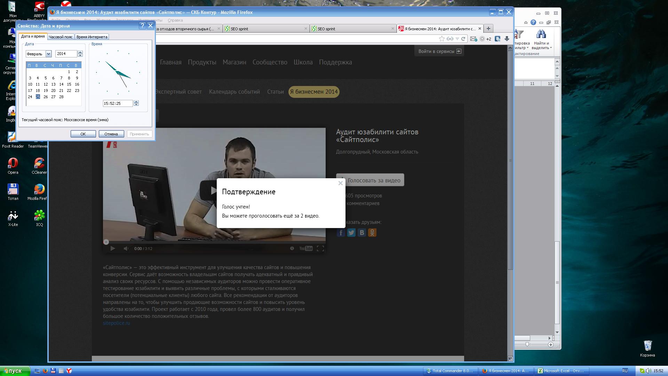The width and height of the screenshot is (668, 376).
Task: Close the Подтверждение popup with the X
Action: [x=341, y=183]
